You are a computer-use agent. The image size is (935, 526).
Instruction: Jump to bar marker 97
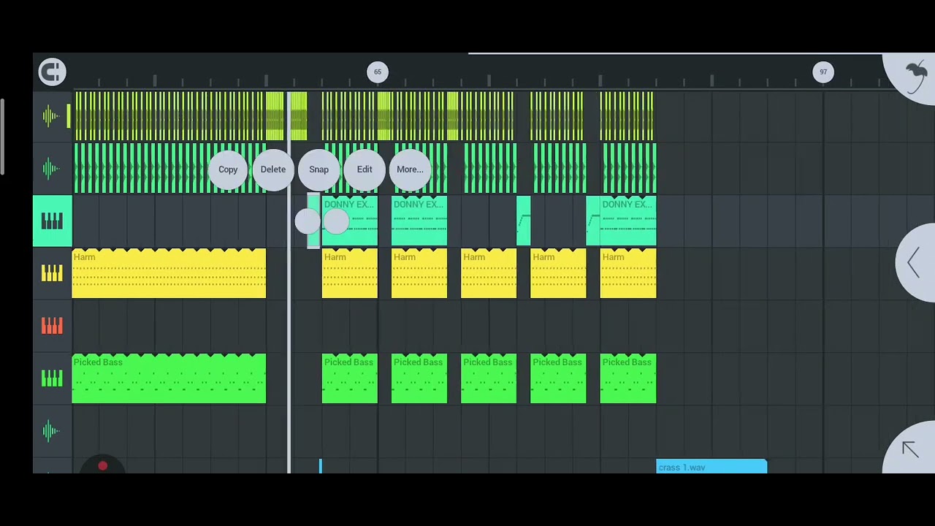[823, 72]
